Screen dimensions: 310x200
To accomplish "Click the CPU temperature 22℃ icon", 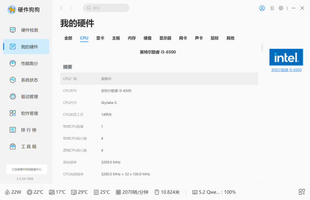I will (29, 192).
